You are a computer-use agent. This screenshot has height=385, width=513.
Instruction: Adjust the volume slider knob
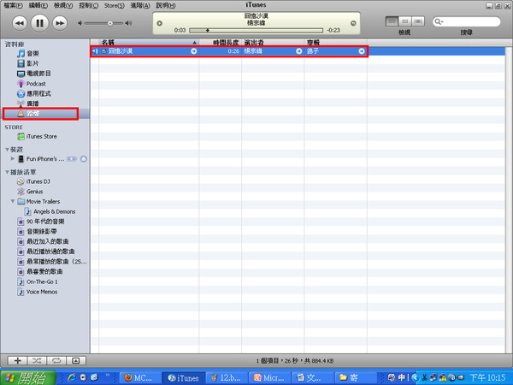tap(110, 23)
